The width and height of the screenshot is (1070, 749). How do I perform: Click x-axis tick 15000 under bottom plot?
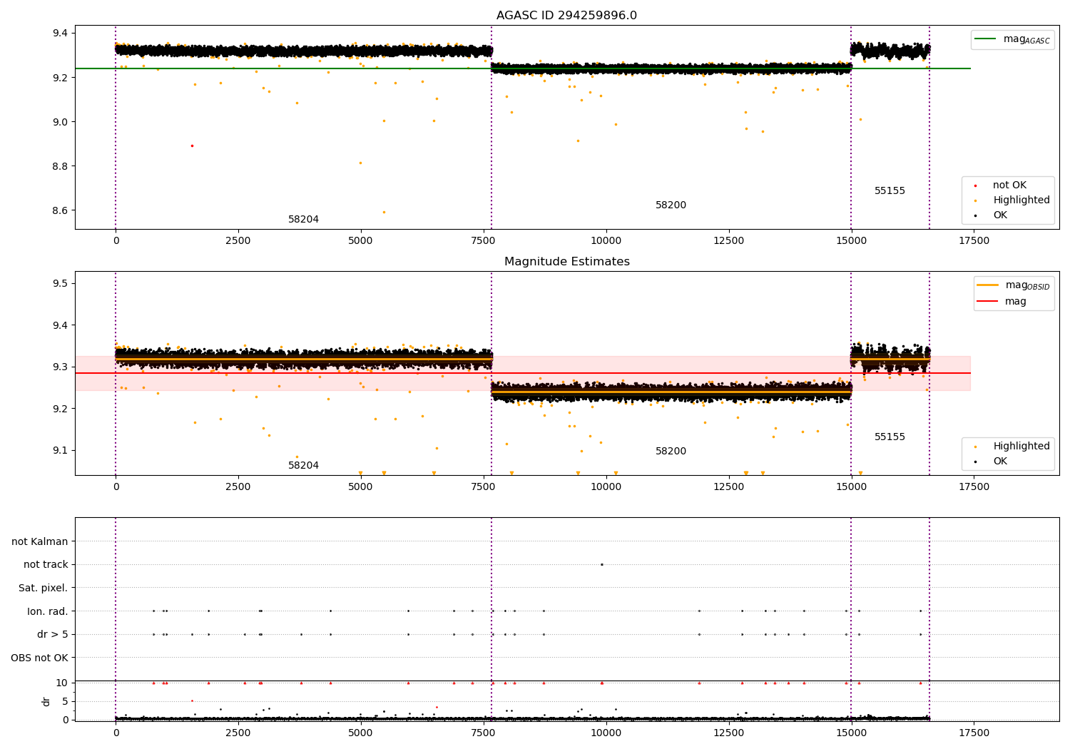[x=852, y=733]
